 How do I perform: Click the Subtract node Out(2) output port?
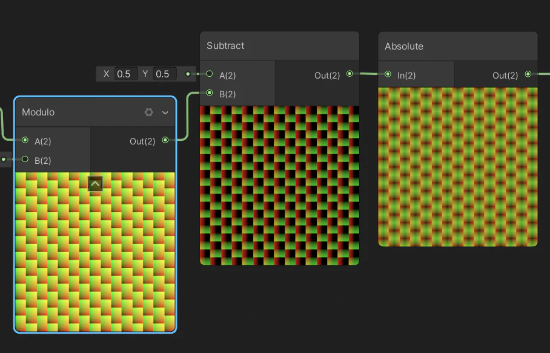(x=350, y=74)
